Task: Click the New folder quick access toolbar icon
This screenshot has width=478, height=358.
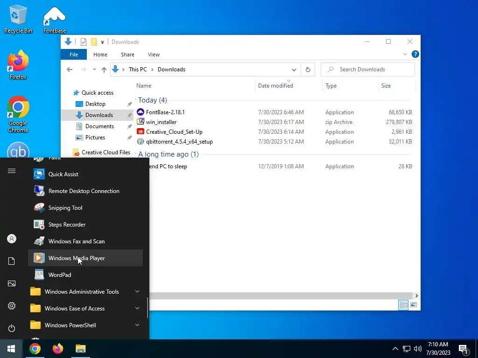Action: tap(94, 42)
